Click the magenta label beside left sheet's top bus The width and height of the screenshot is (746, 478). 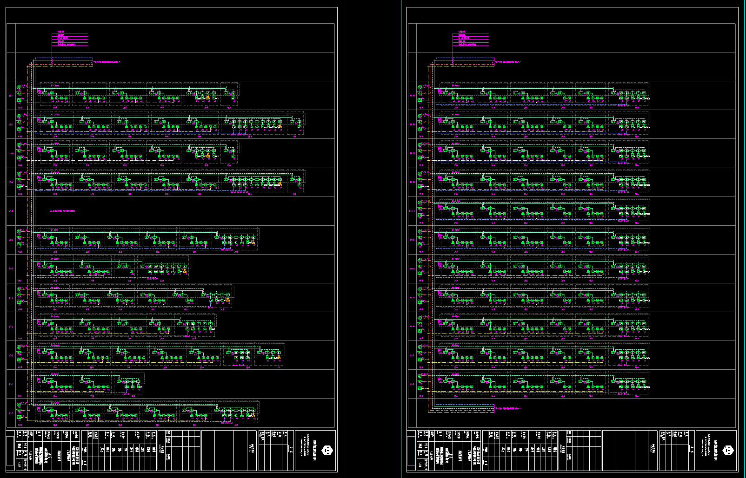click(107, 61)
